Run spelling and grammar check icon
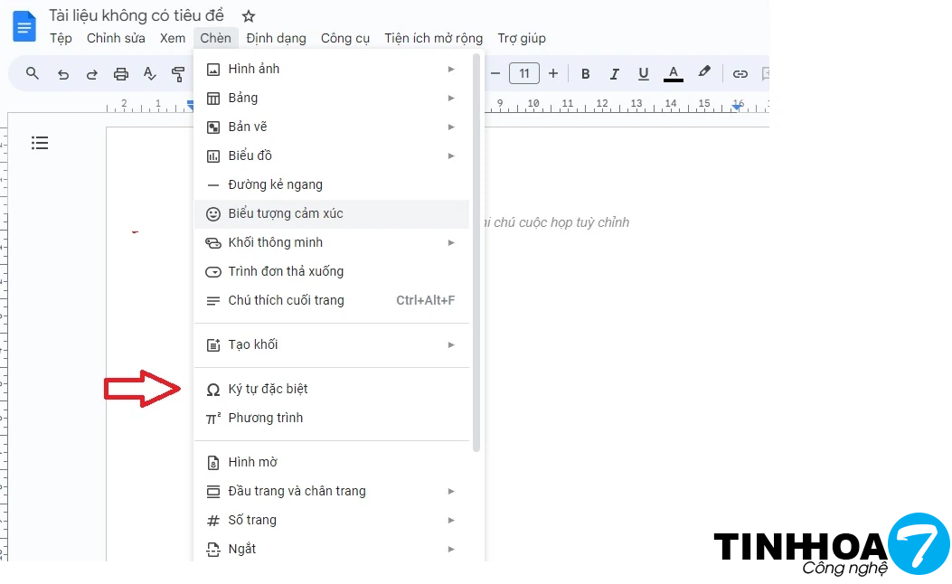Screen dimensions: 952x584 coord(150,74)
